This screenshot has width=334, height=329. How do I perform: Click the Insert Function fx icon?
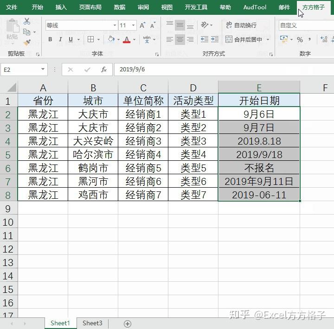tap(104, 70)
